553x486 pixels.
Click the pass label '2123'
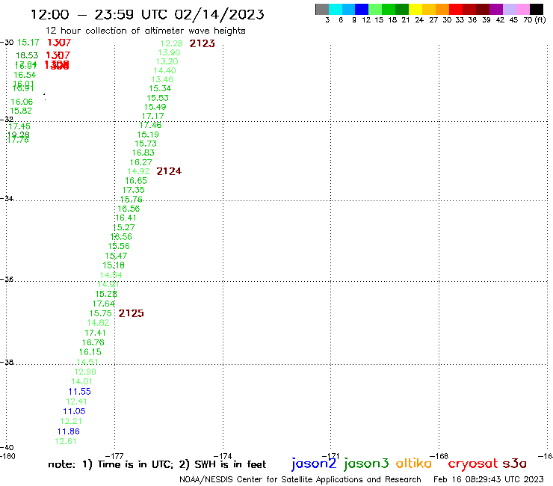tap(202, 43)
